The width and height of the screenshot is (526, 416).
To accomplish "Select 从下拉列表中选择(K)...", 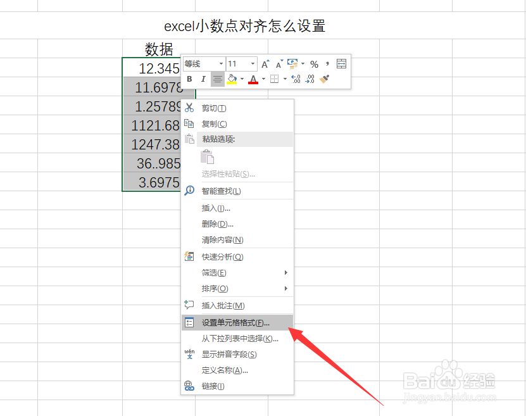I will (x=237, y=338).
